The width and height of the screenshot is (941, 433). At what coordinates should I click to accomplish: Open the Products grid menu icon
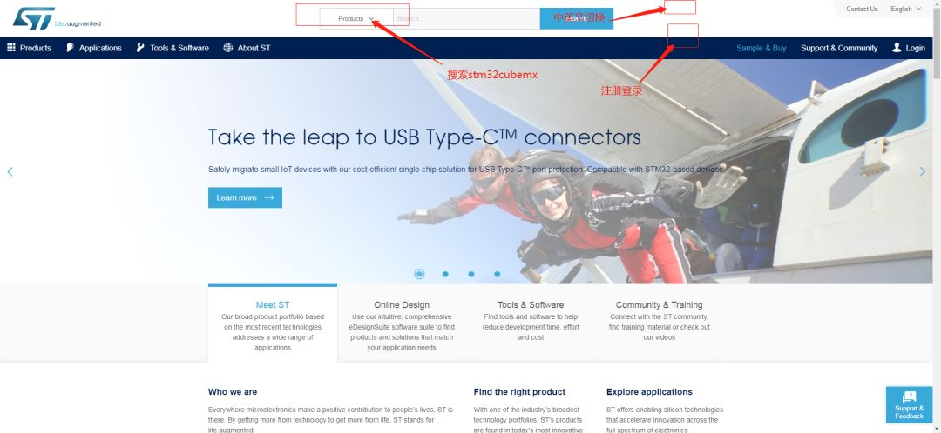coord(10,48)
